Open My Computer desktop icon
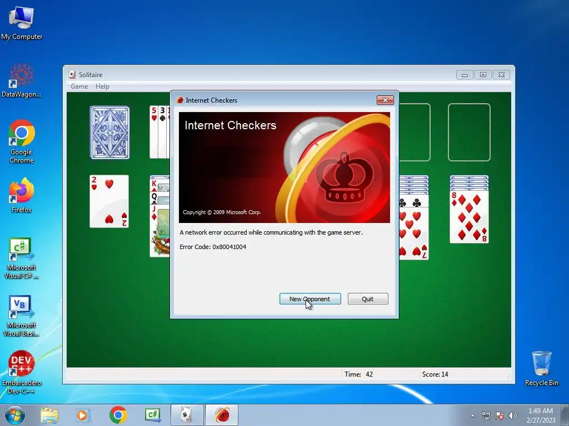This screenshot has width=569, height=426. point(22,23)
